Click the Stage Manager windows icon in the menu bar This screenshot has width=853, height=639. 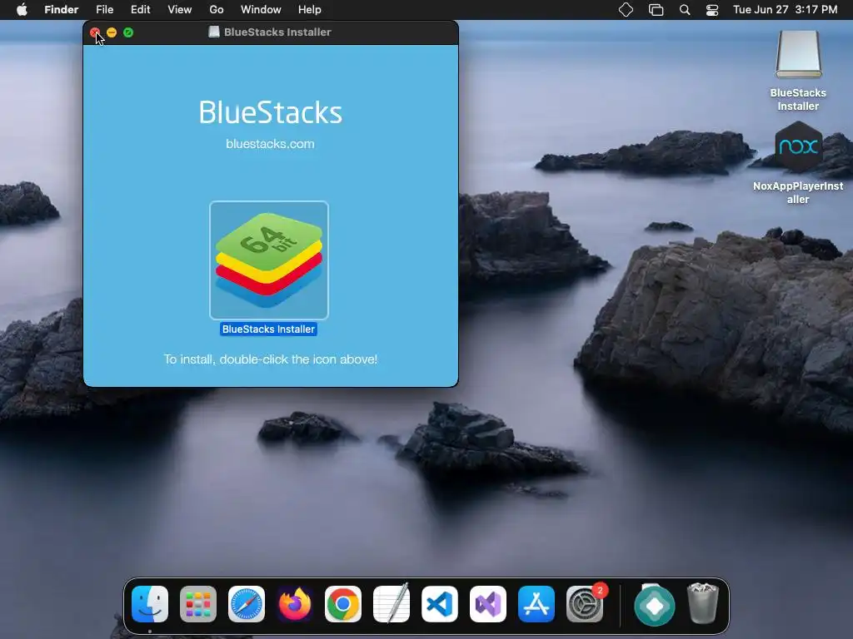coord(656,10)
